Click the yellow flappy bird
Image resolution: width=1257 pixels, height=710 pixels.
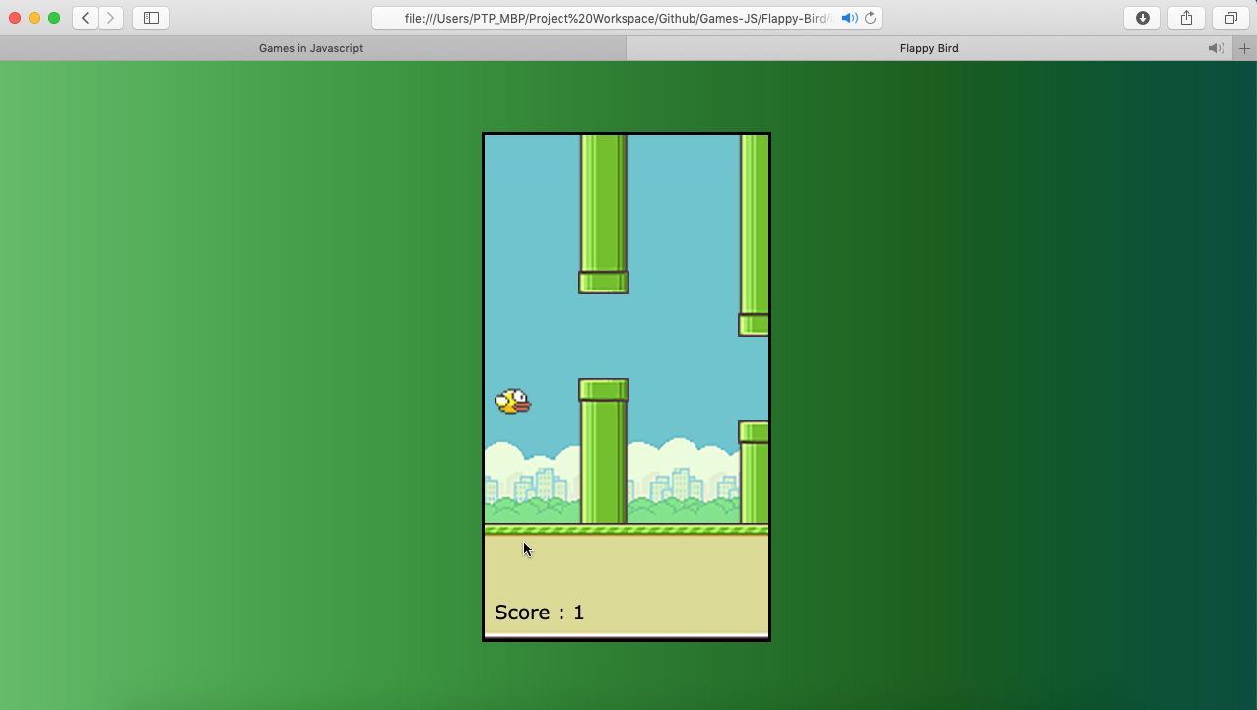512,401
